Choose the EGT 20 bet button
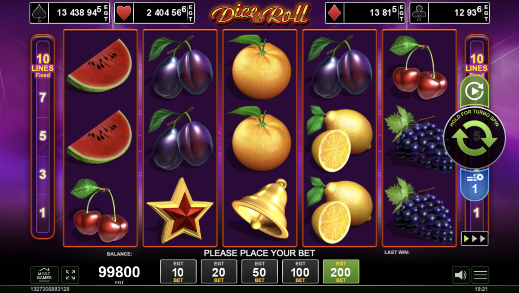 coord(219,272)
